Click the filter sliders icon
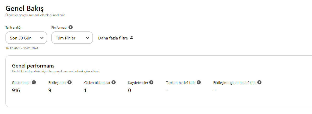 coord(132,38)
